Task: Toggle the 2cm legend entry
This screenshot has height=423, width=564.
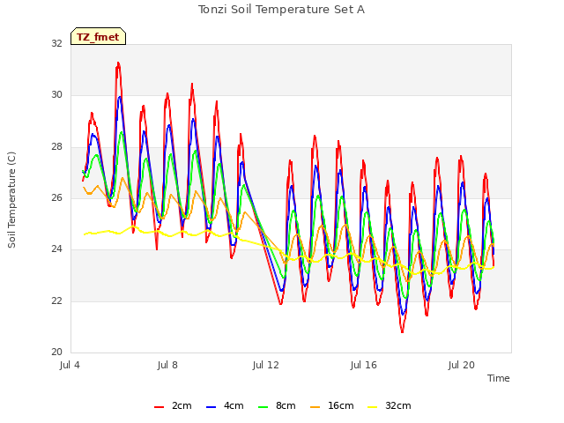Action: [173, 405]
